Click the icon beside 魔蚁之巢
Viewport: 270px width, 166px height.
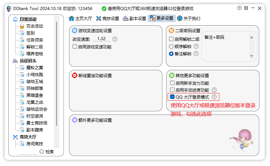click(x=22, y=68)
